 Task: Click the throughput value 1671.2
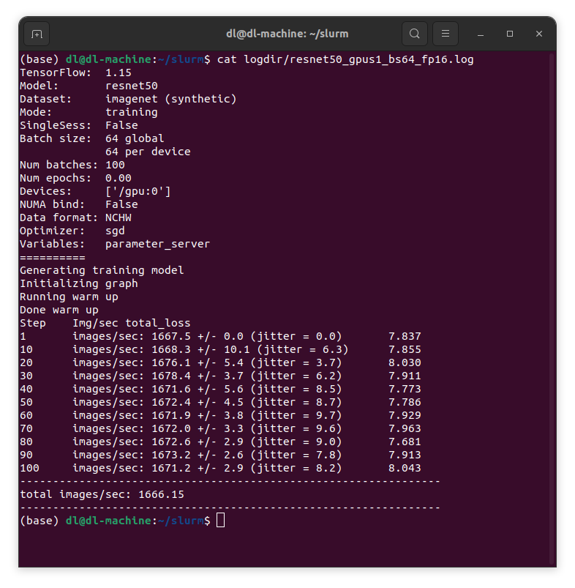(170, 468)
